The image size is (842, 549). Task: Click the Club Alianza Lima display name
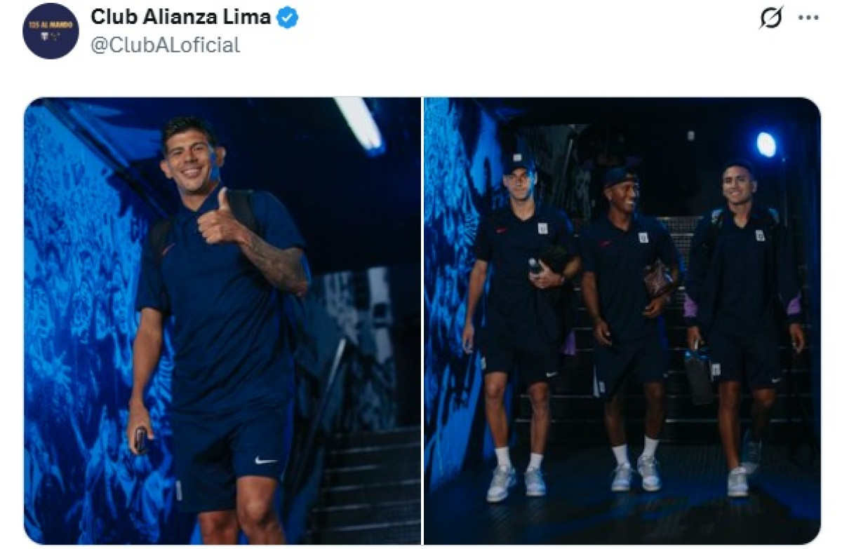pos(181,18)
